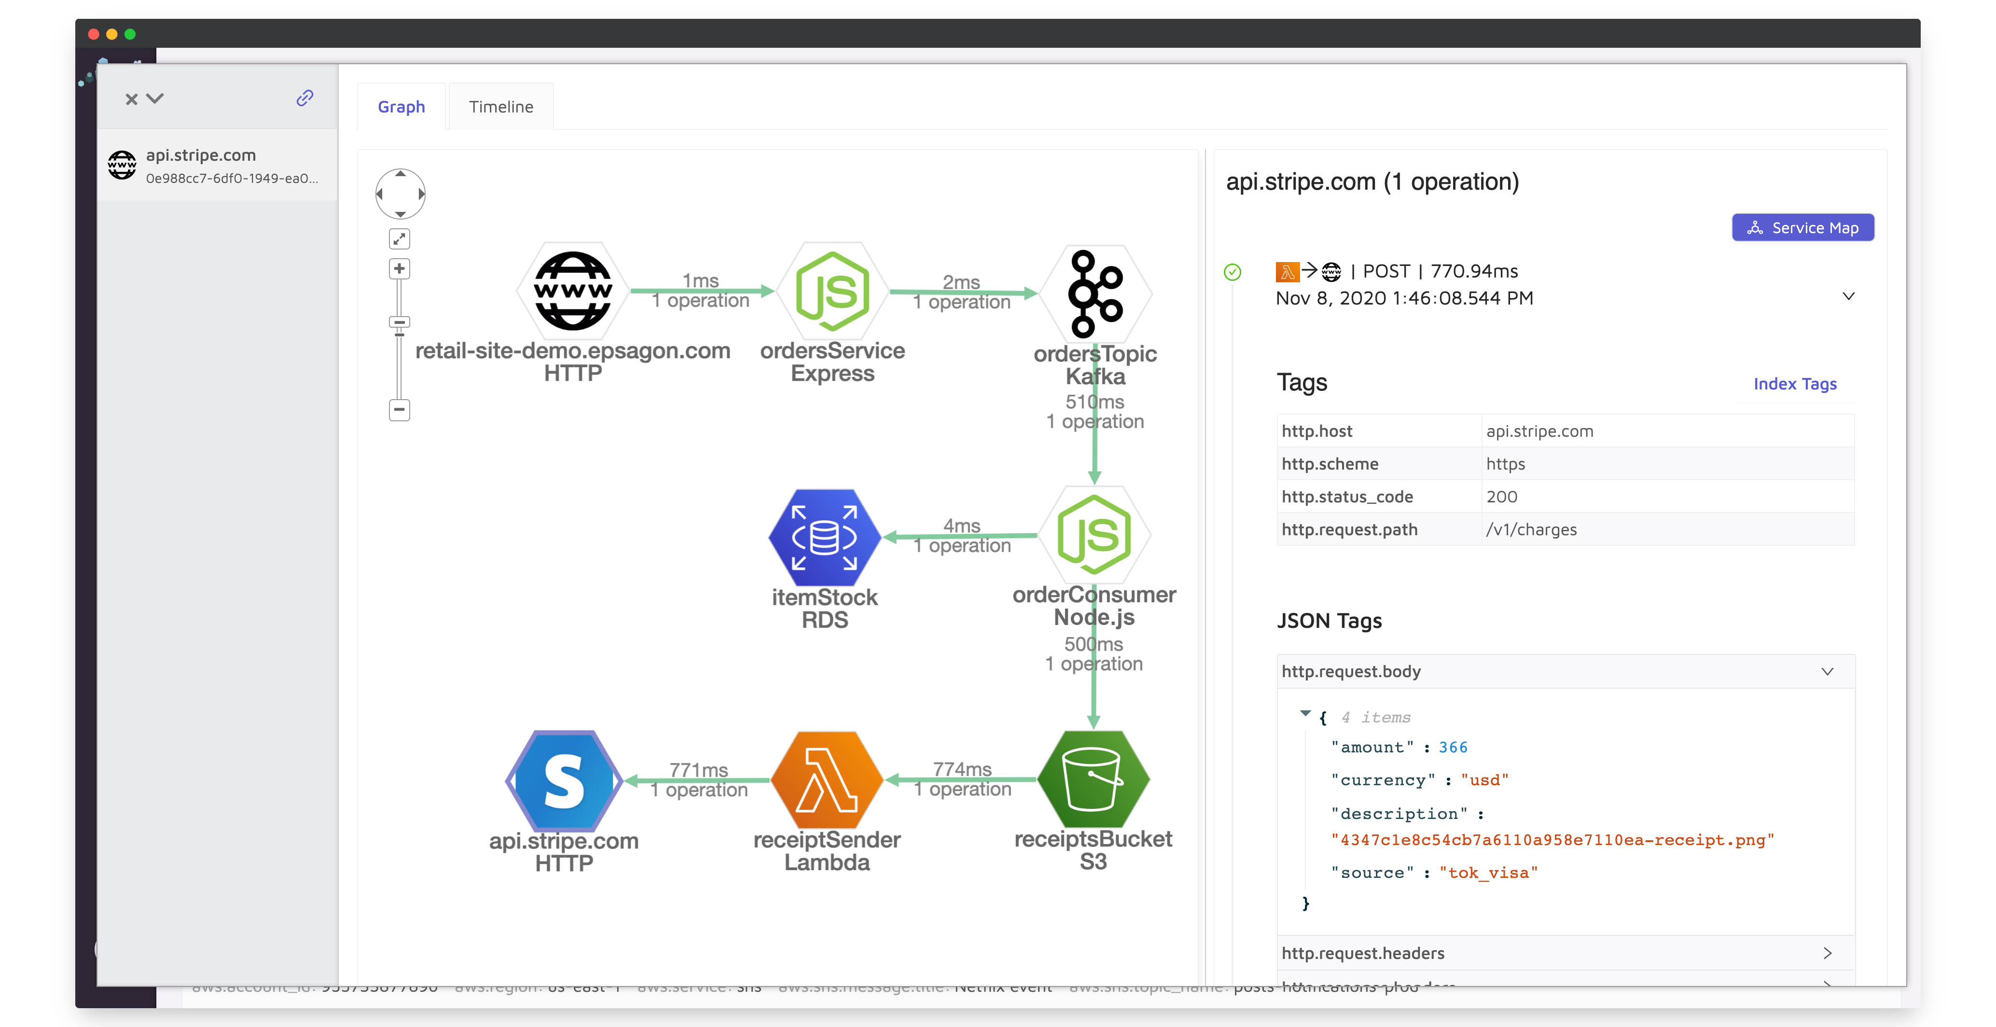Screen dimensions: 1996x1027
Task: Click the fit-to-screen expand icon on graph
Action: [x=399, y=239]
